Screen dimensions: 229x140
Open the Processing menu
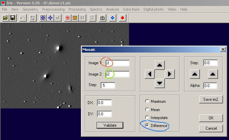click(77, 9)
